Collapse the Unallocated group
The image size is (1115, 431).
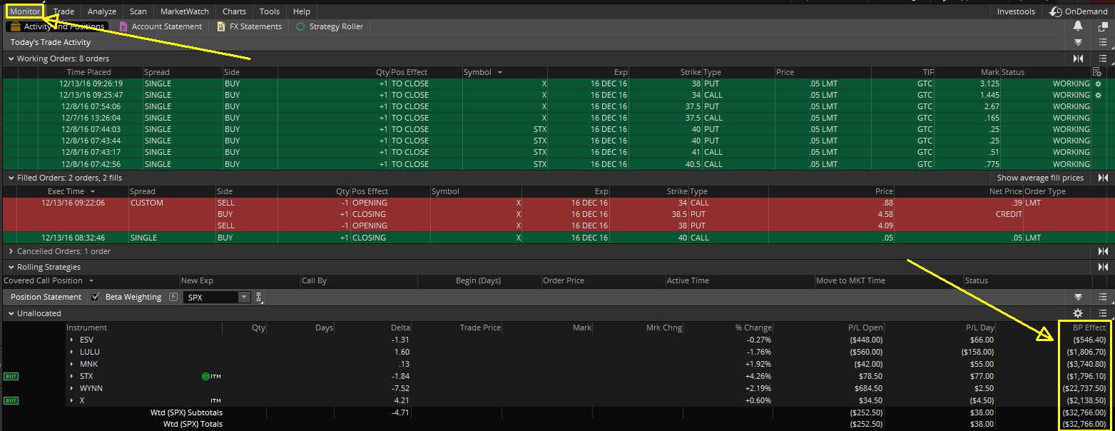coord(11,313)
